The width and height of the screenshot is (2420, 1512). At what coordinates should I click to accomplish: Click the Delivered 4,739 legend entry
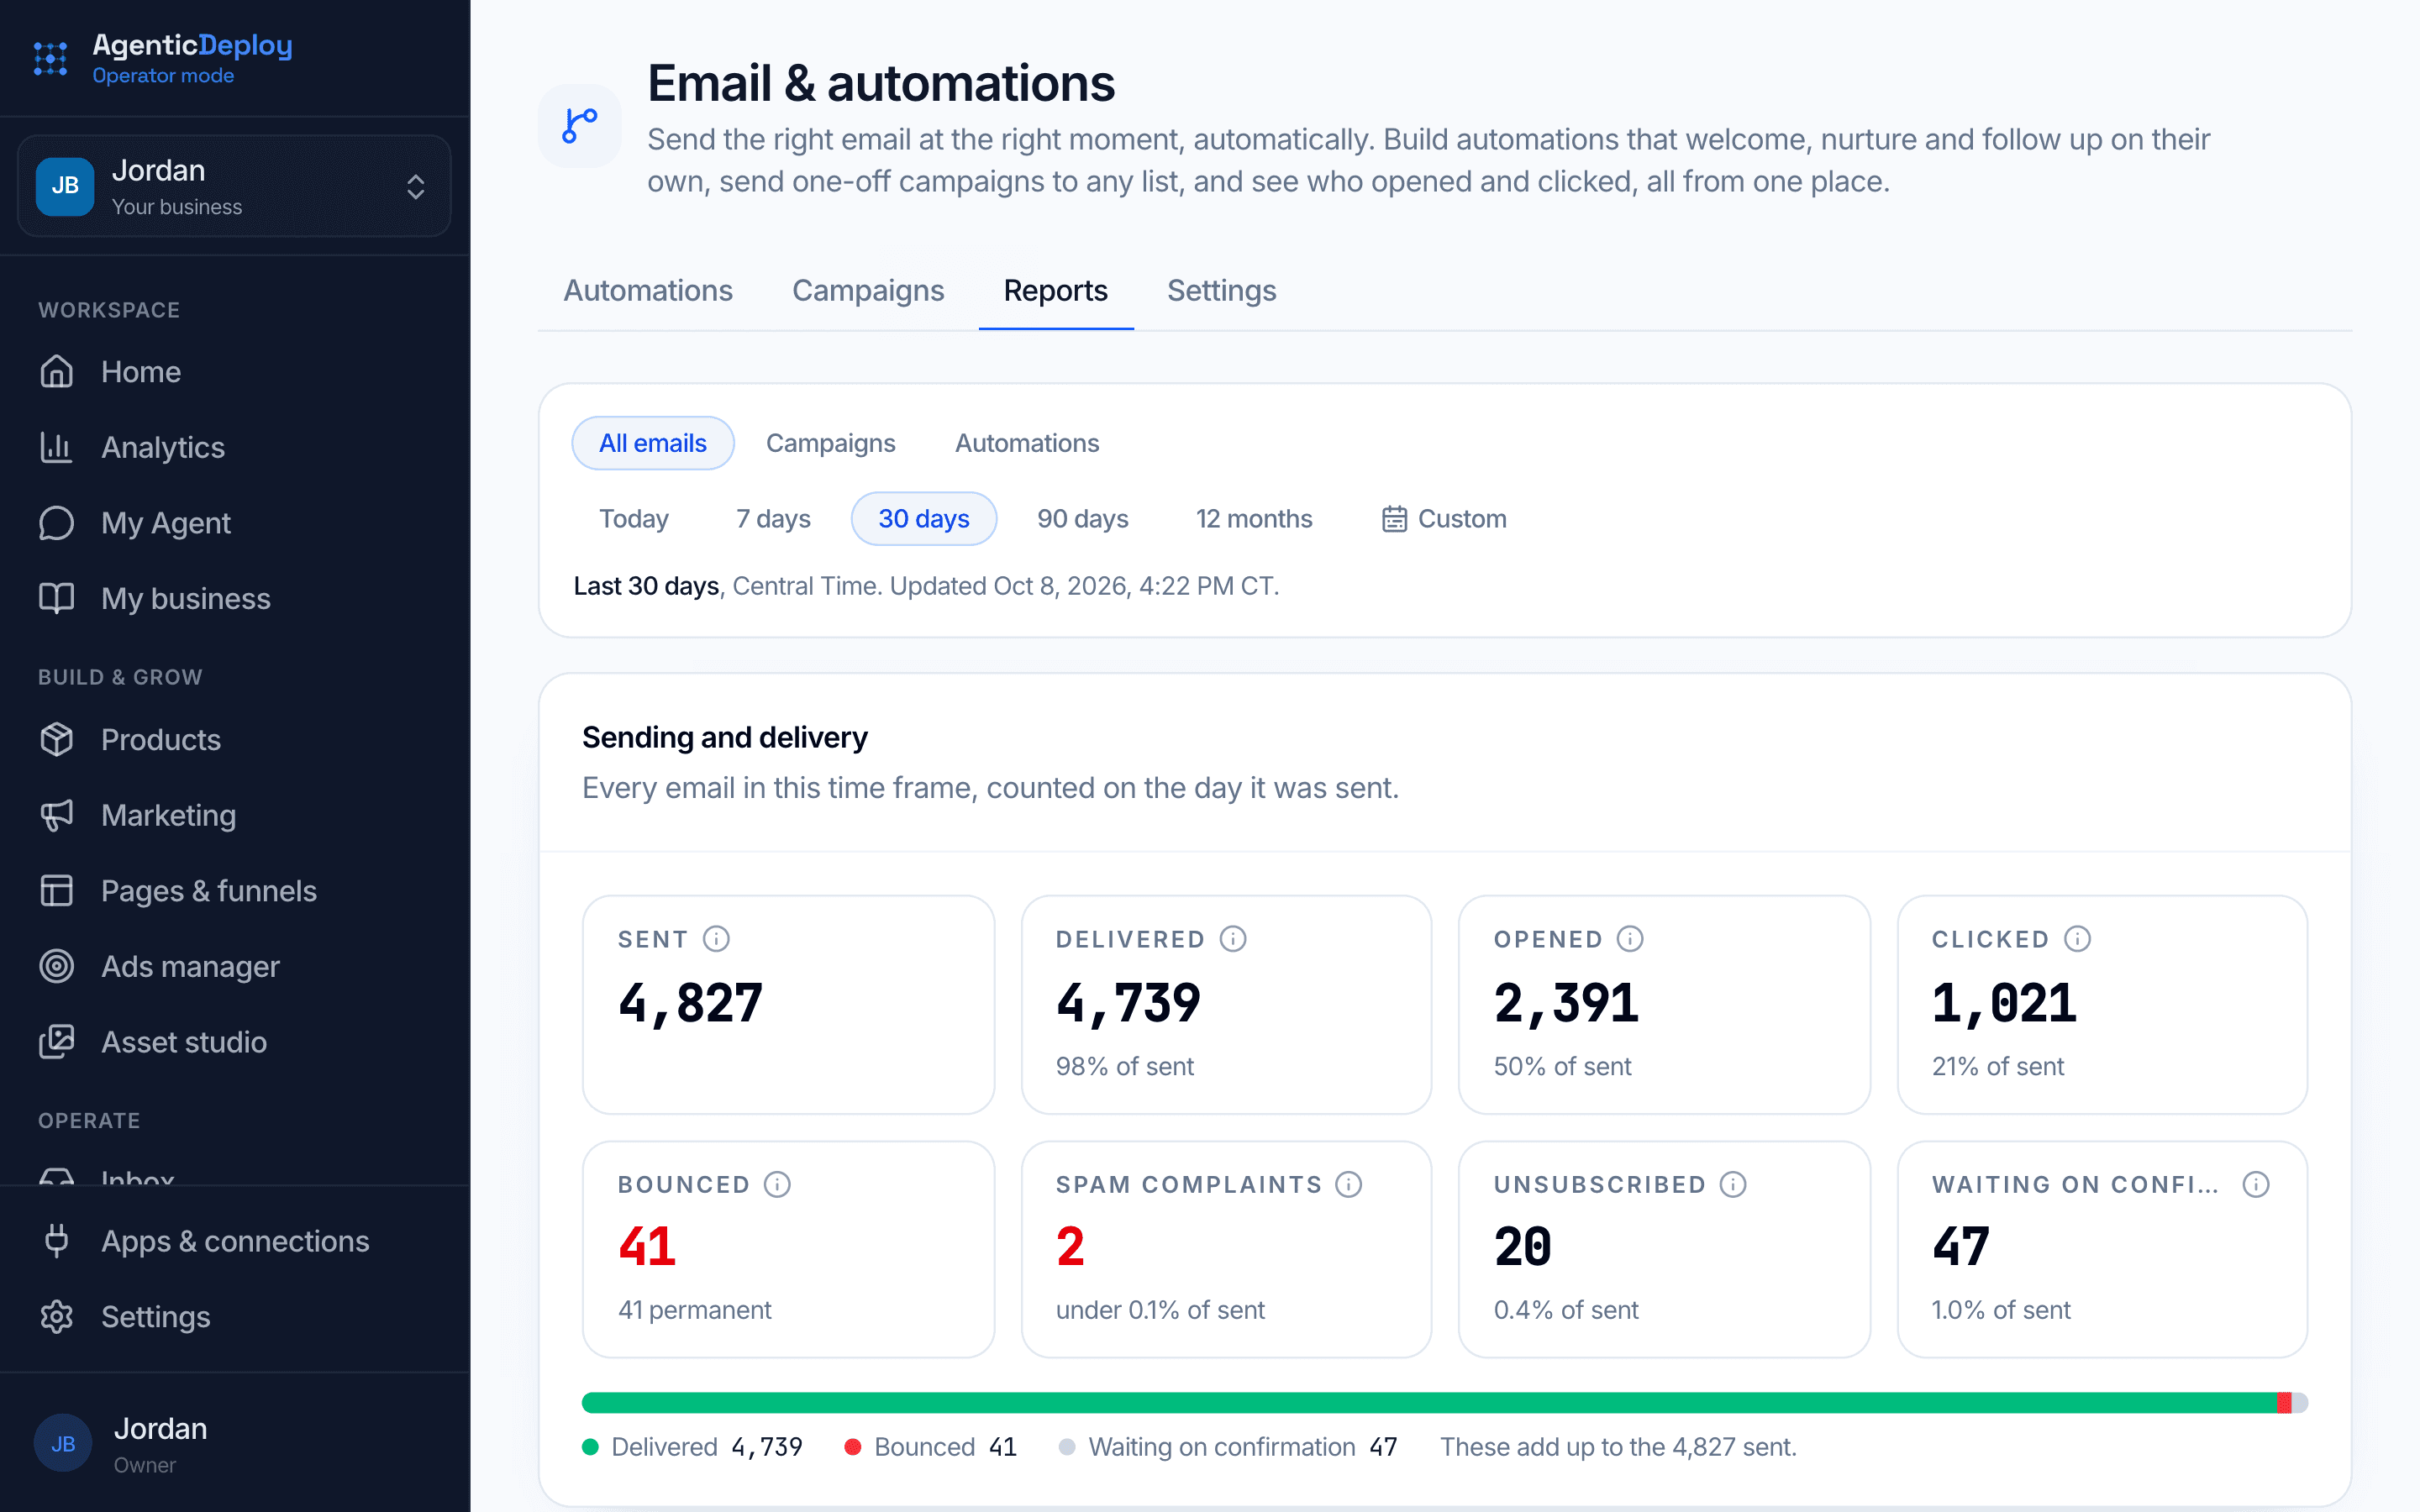point(692,1447)
